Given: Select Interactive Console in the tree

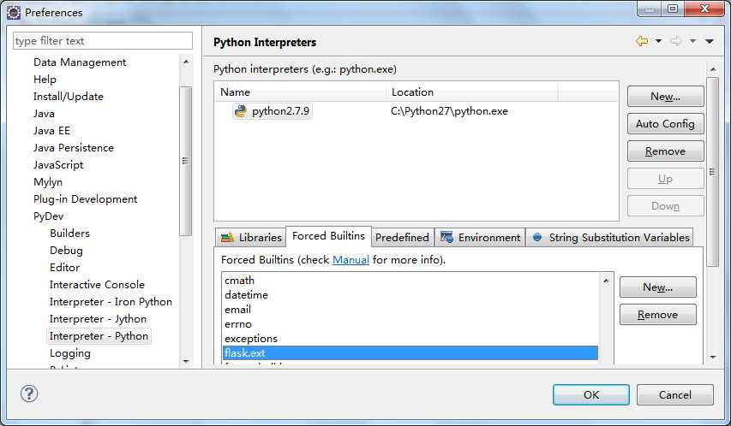Looking at the screenshot, I should (97, 285).
